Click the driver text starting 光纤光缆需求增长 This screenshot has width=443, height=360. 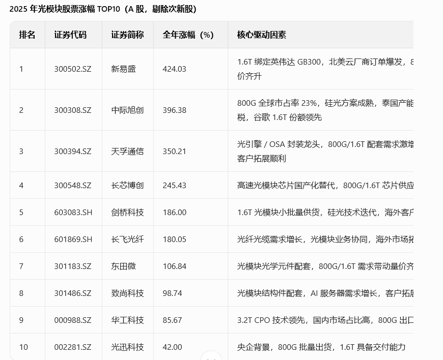click(x=325, y=239)
